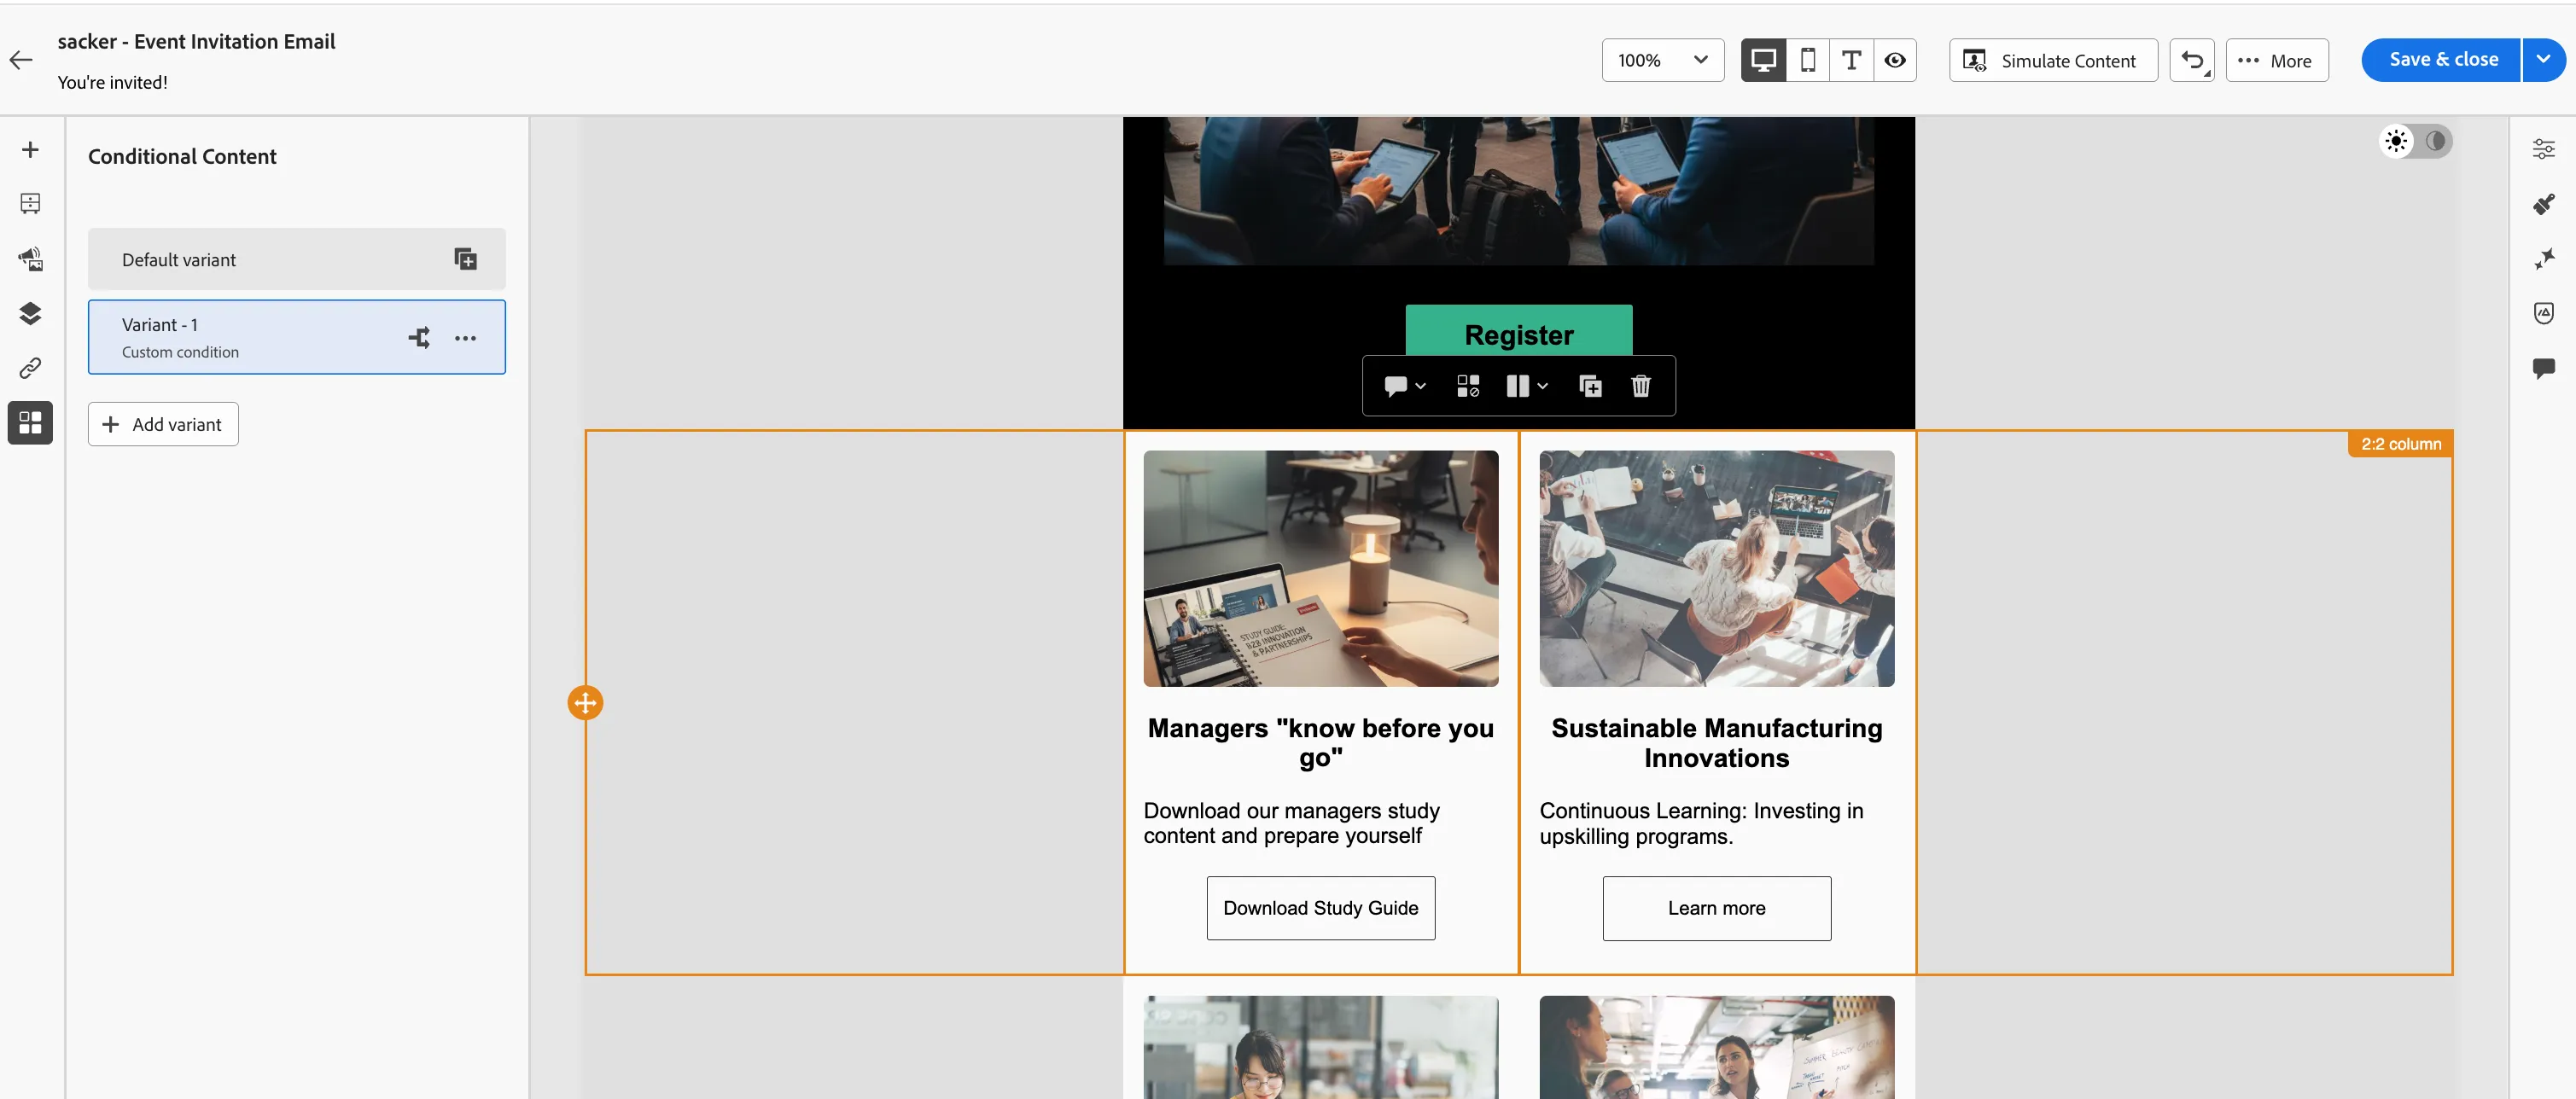Click the Simulate Content button
The image size is (2576, 1099).
(x=2052, y=60)
